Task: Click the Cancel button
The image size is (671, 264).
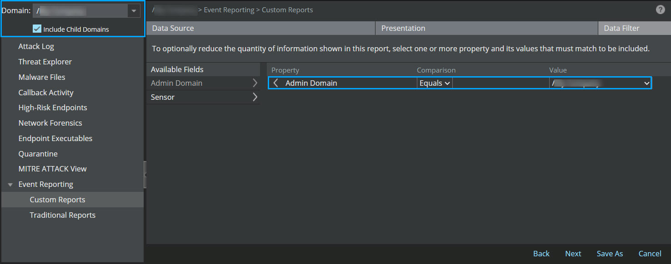Action: coord(650,254)
